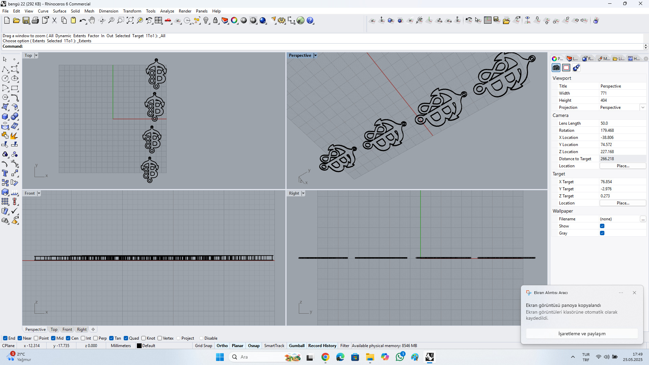Screen dimensions: 649x365
Task: Open the Help question mark icon
Action: coord(310,21)
